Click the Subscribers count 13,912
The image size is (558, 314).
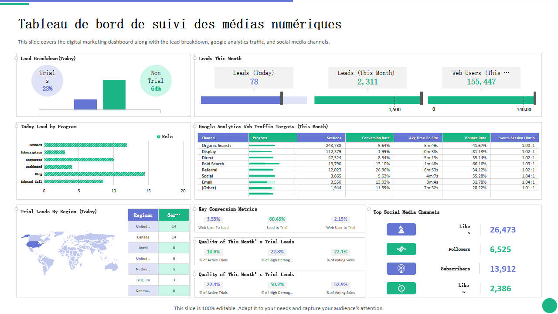503,269
